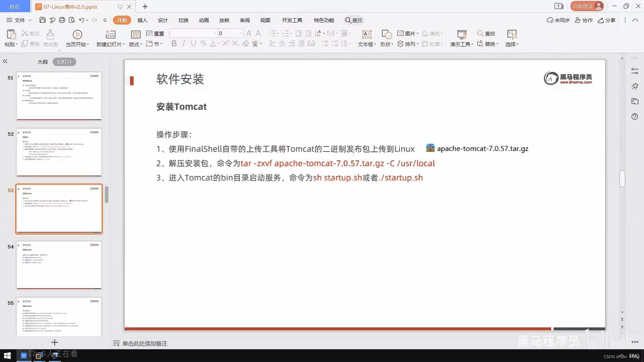This screenshot has height=362, width=644.
Task: Toggle Superscript formatting
Action: [225, 43]
